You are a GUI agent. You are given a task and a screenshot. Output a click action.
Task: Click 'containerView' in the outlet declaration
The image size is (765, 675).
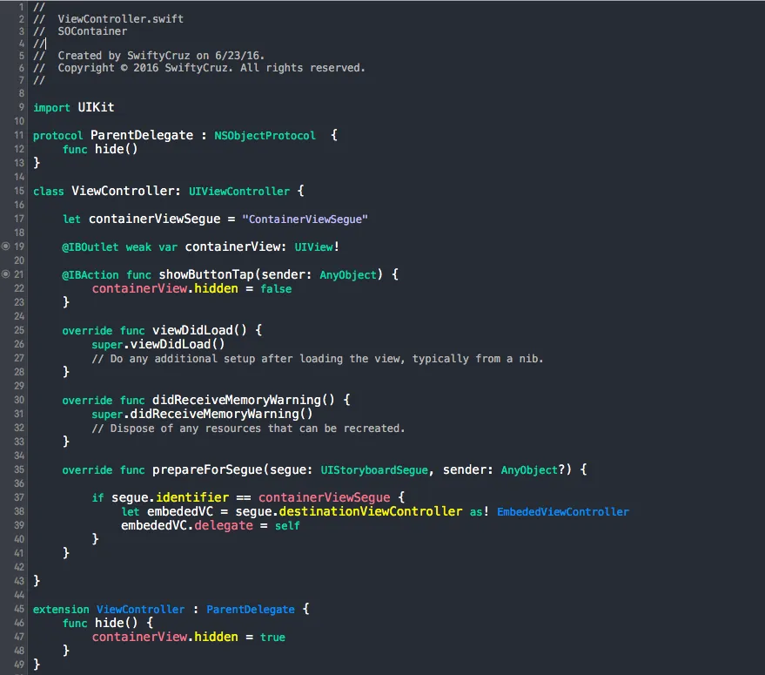point(232,246)
